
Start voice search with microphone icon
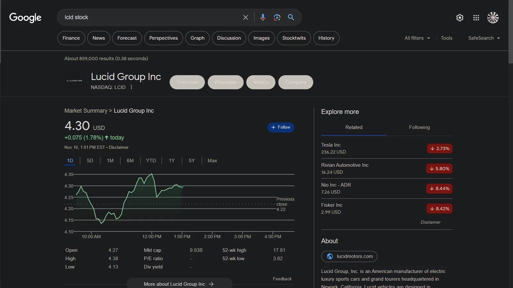point(263,17)
